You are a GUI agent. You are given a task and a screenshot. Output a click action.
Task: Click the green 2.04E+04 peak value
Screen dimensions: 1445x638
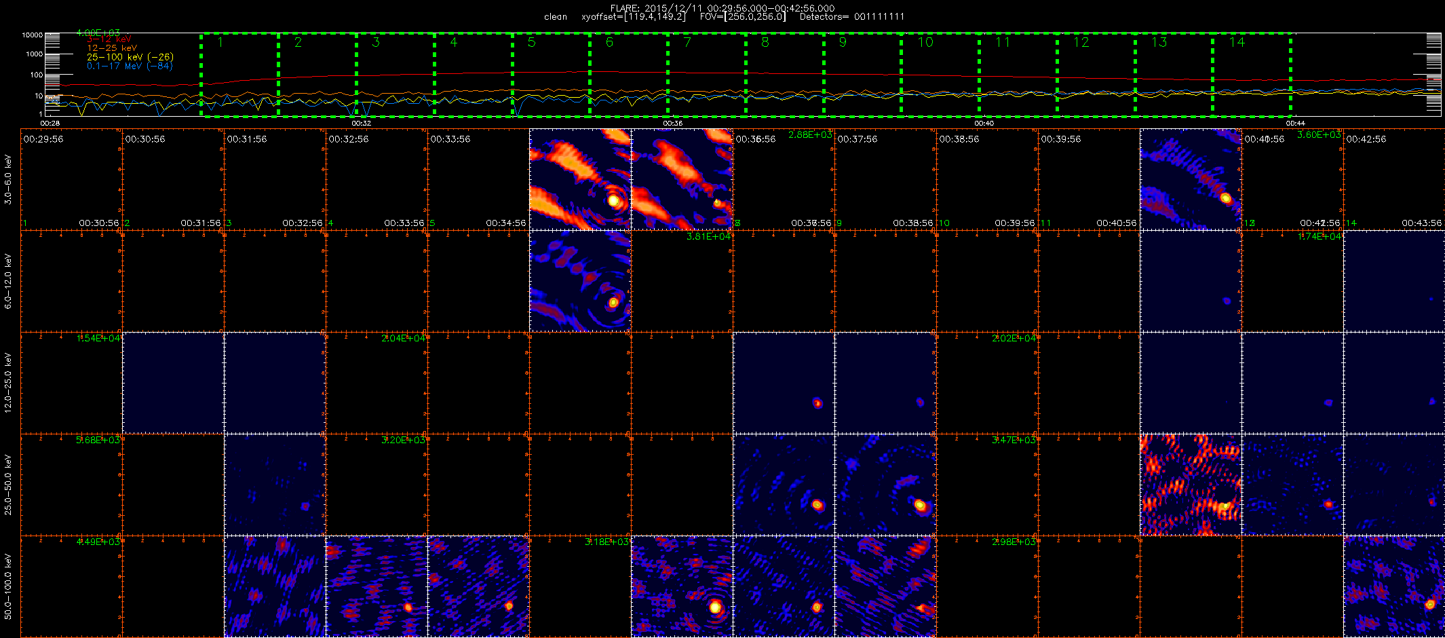tap(404, 338)
